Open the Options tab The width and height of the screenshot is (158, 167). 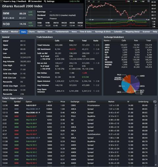(x=41, y=32)
